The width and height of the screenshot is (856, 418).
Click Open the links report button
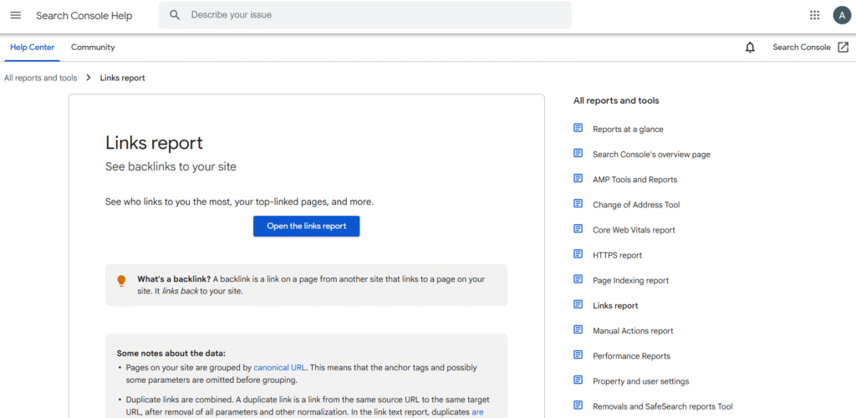(x=306, y=226)
